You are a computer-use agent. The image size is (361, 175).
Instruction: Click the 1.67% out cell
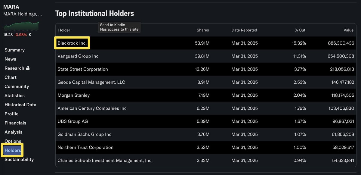[300, 121]
